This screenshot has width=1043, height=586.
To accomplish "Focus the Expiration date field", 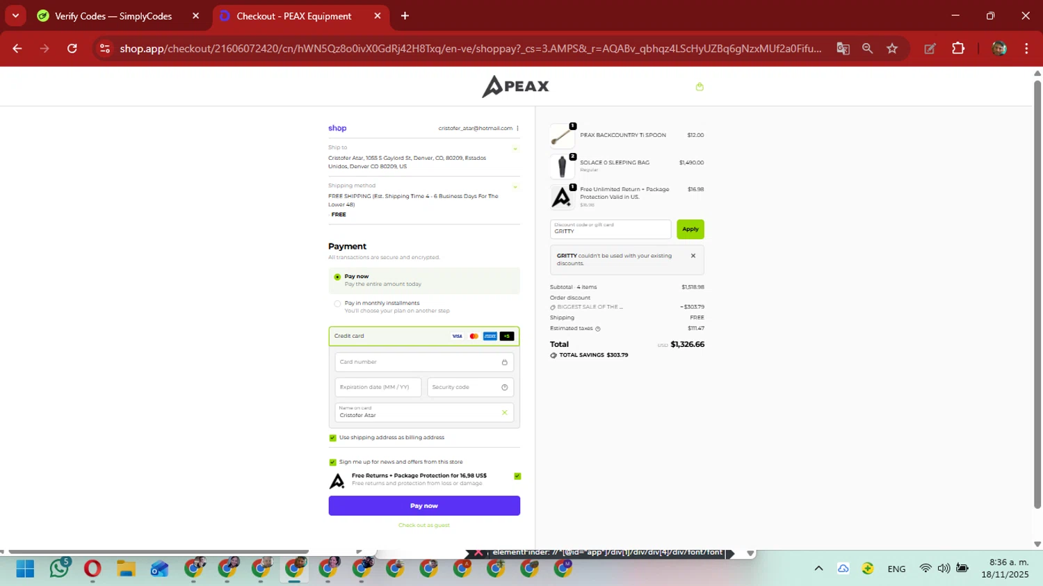I will [x=378, y=387].
